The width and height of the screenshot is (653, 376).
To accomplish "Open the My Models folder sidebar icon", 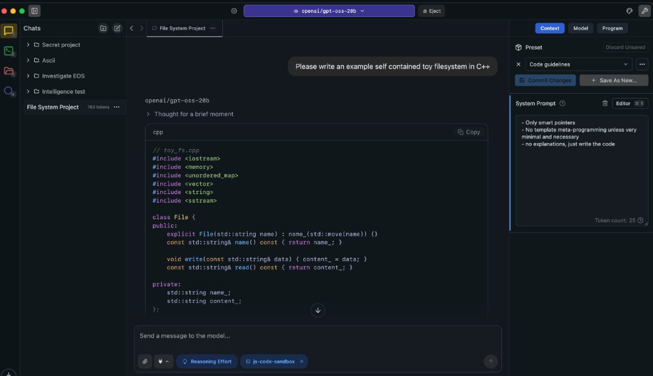I will tap(9, 71).
